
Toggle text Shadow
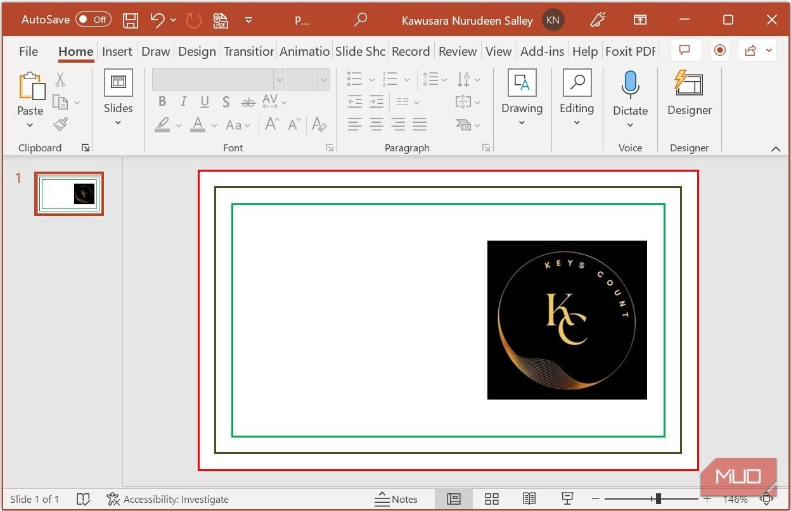pyautogui.click(x=226, y=101)
